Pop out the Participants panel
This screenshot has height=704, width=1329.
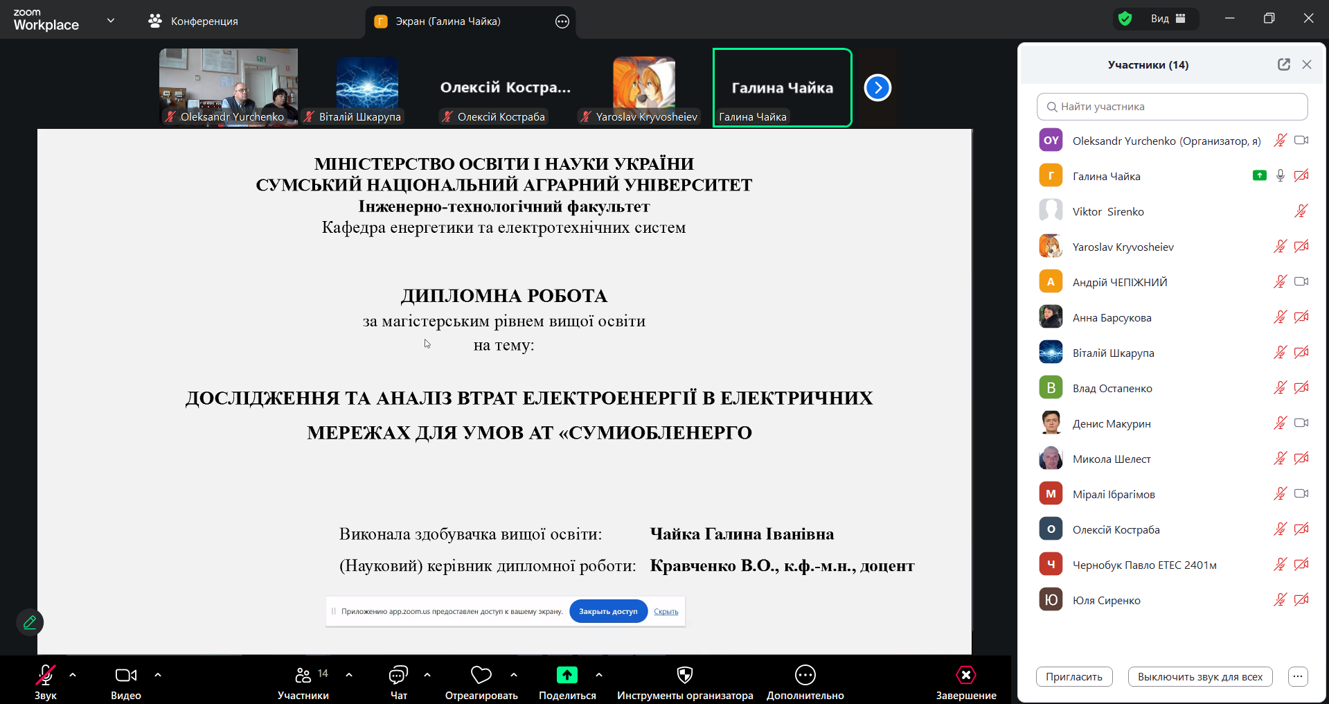[1283, 64]
